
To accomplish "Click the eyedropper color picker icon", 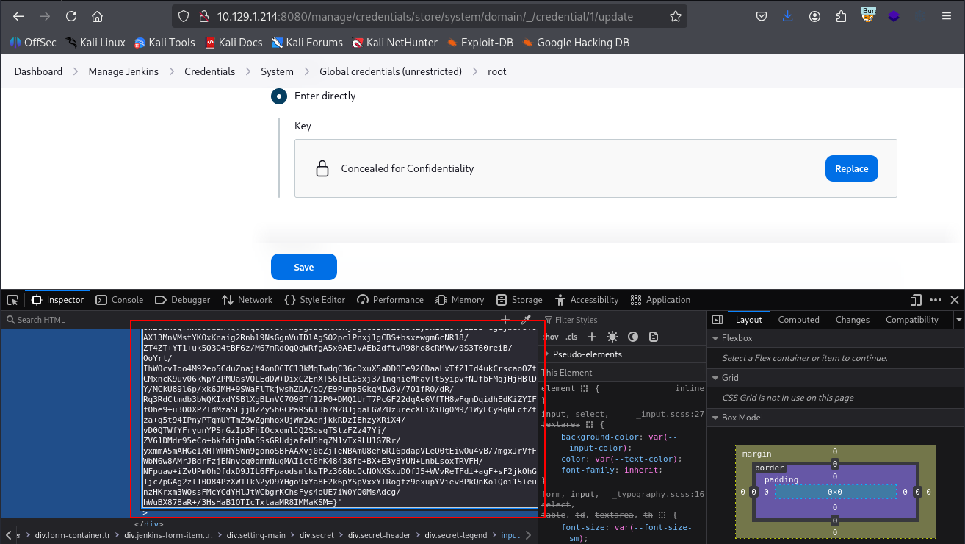I will (526, 320).
